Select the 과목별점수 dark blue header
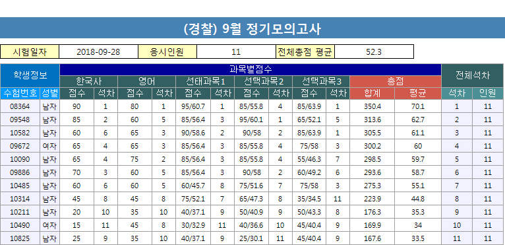Viewport: 505px width, 245px height. pyautogui.click(x=251, y=70)
